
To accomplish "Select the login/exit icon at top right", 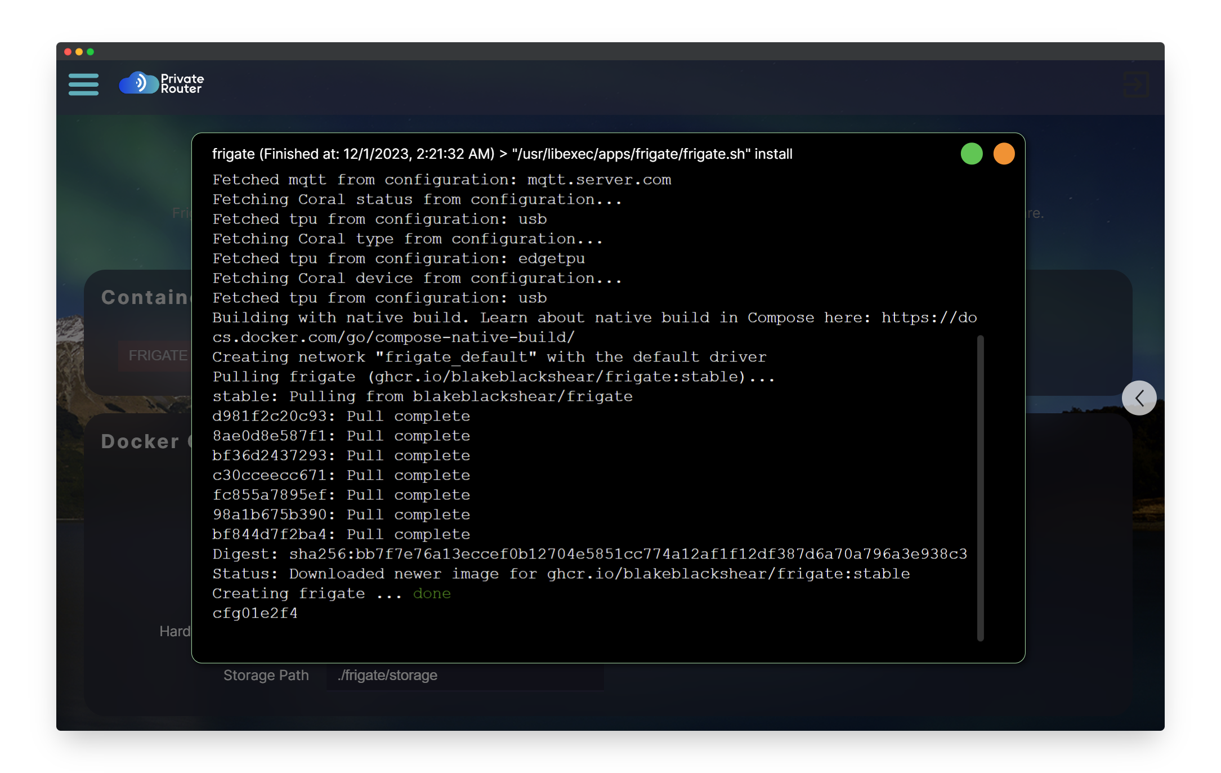I will point(1135,84).
